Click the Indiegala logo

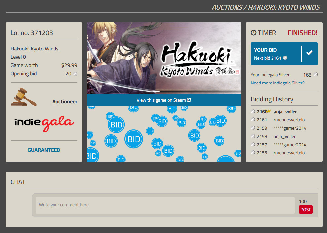44,123
